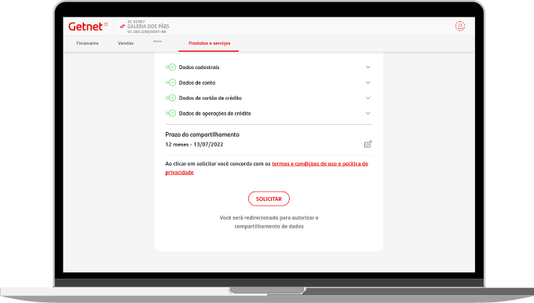Expand Dados de cartão de crédito chevron
This screenshot has width=534, height=303.
[368, 97]
